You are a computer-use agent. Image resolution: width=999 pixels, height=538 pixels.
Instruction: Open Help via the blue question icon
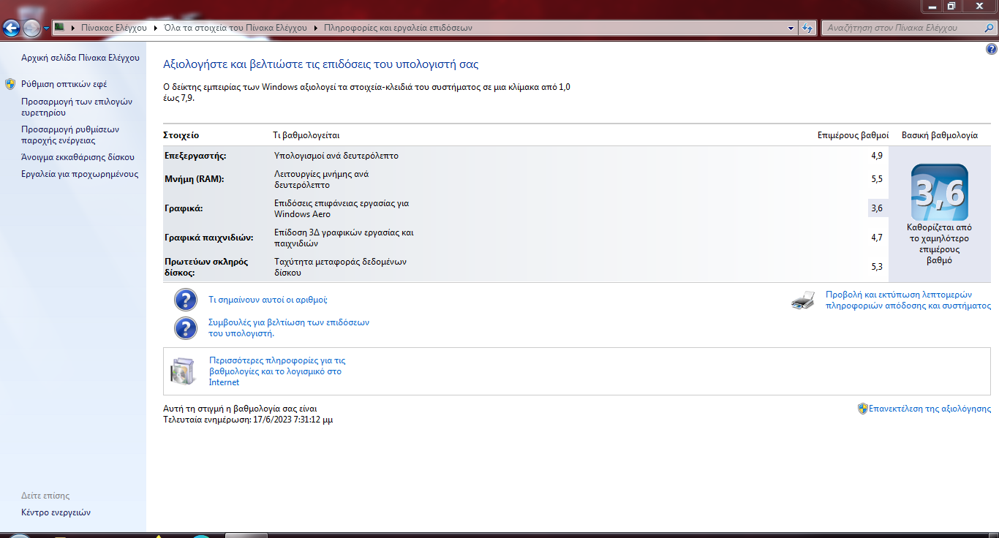[991, 50]
